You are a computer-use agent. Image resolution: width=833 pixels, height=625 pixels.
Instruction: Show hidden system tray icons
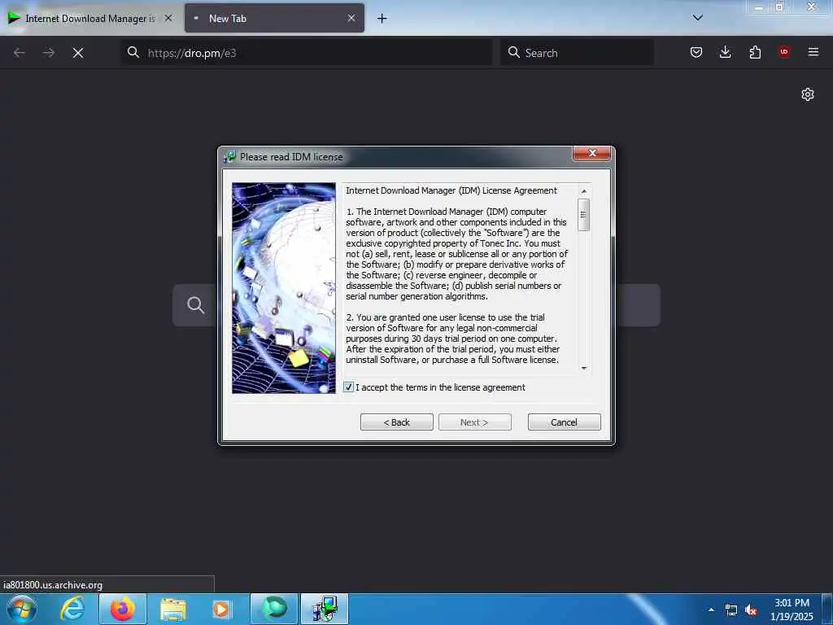click(711, 610)
